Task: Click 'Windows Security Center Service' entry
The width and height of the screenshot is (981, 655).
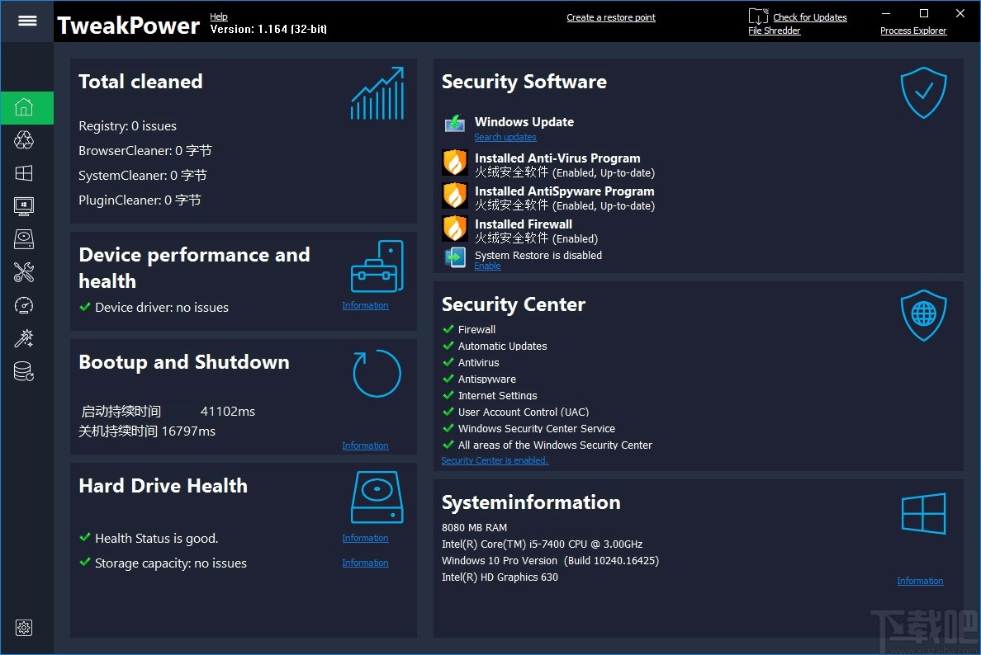Action: [536, 429]
